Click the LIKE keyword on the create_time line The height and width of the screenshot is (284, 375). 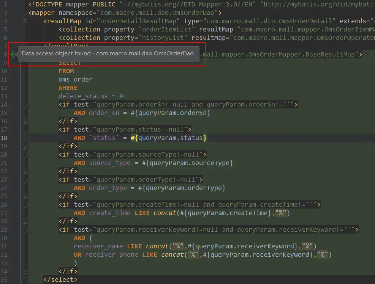[142, 213]
